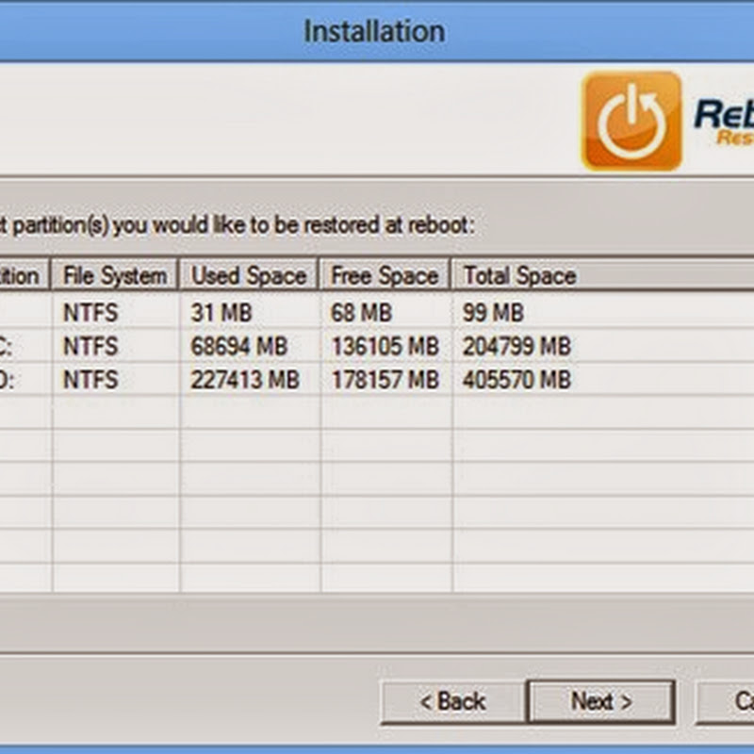
Task: Click the 31 MB used space value
Action: (221, 313)
